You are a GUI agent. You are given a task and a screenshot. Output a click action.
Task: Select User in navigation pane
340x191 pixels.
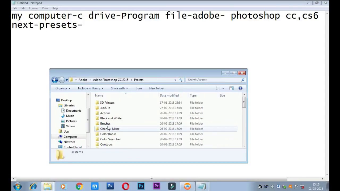(x=66, y=132)
